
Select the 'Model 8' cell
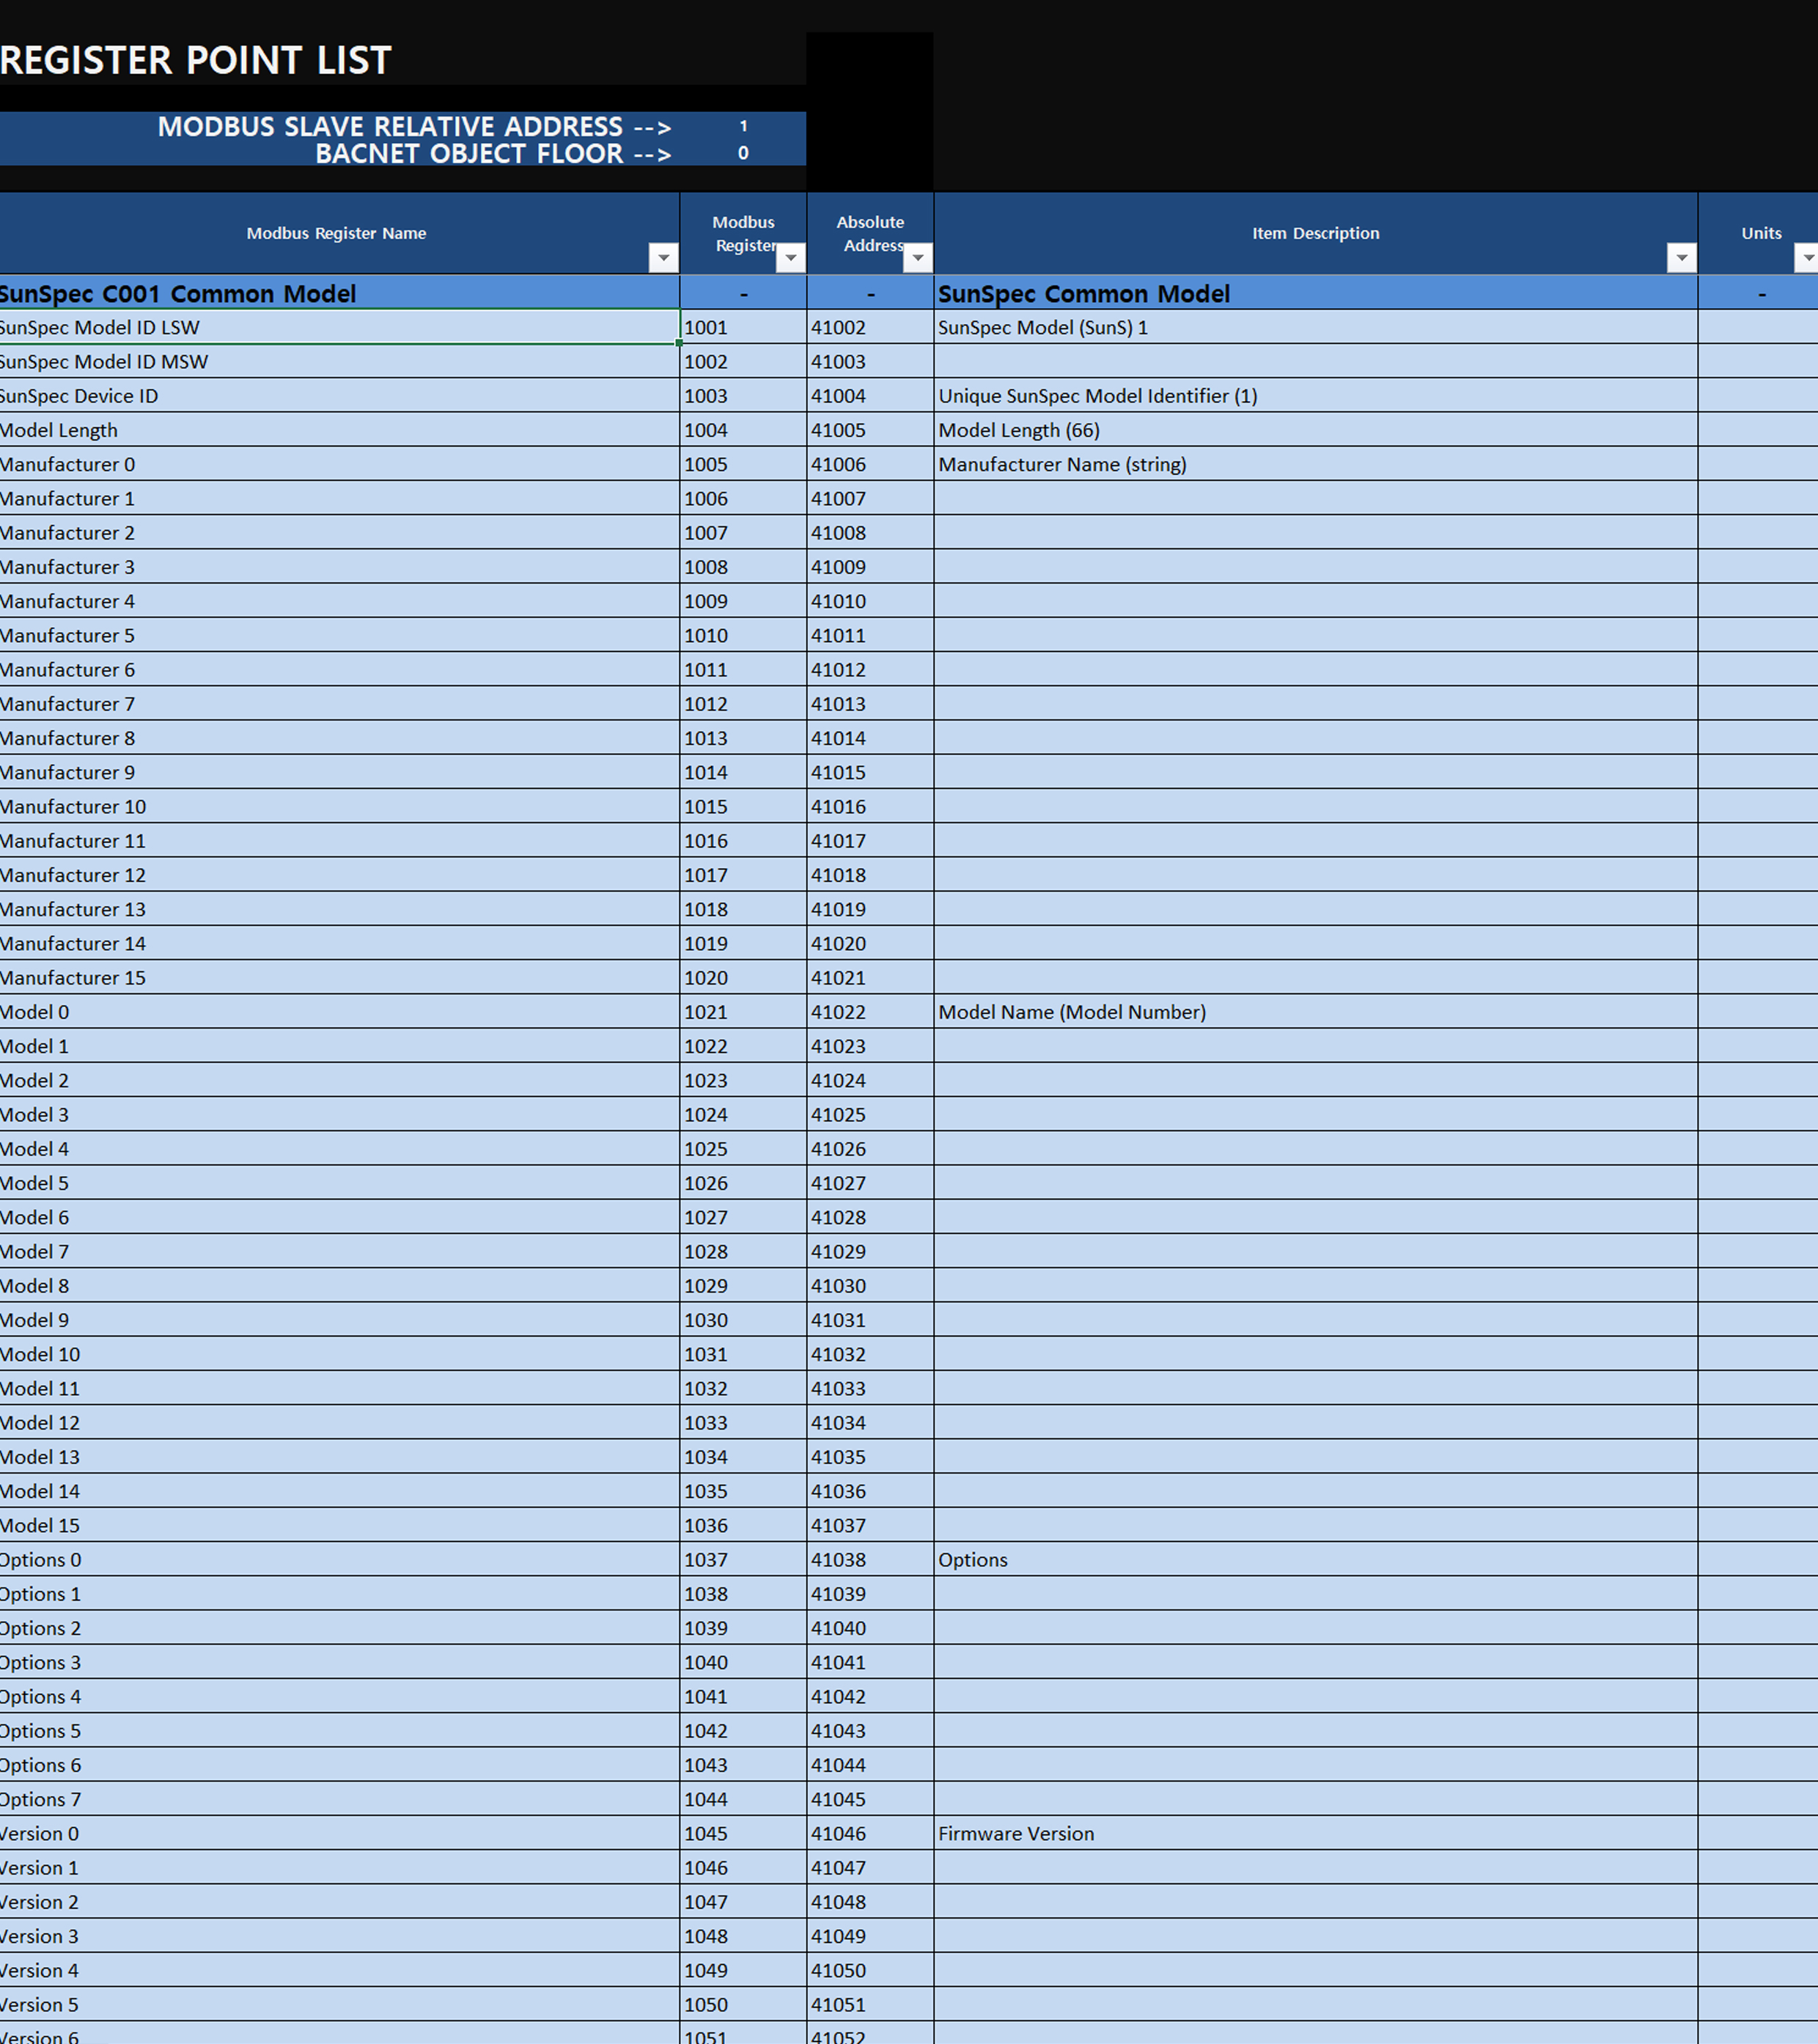click(339, 1286)
